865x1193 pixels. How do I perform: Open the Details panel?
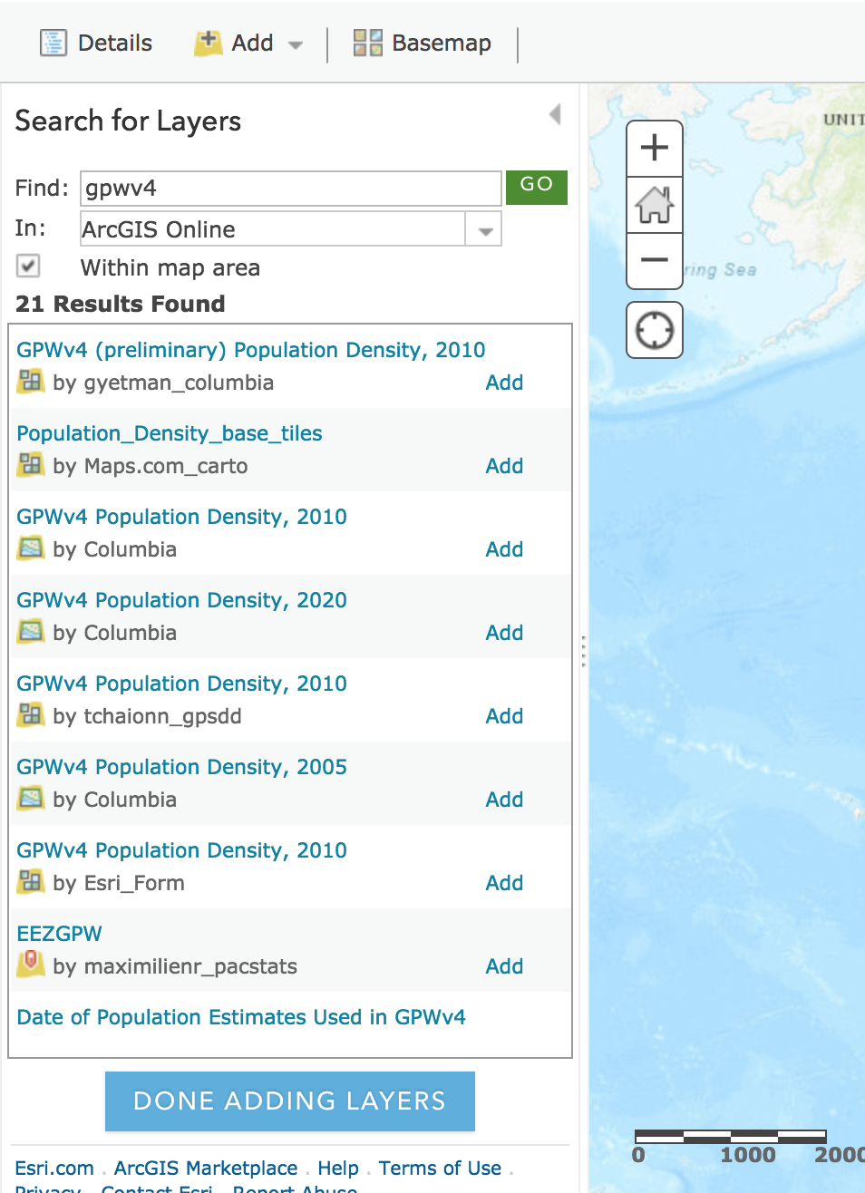[x=96, y=43]
